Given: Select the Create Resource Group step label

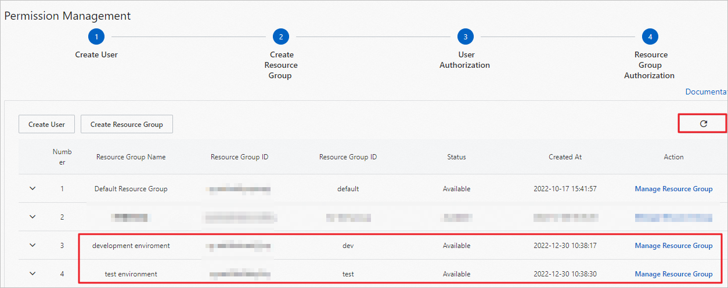Looking at the screenshot, I should pos(281,65).
